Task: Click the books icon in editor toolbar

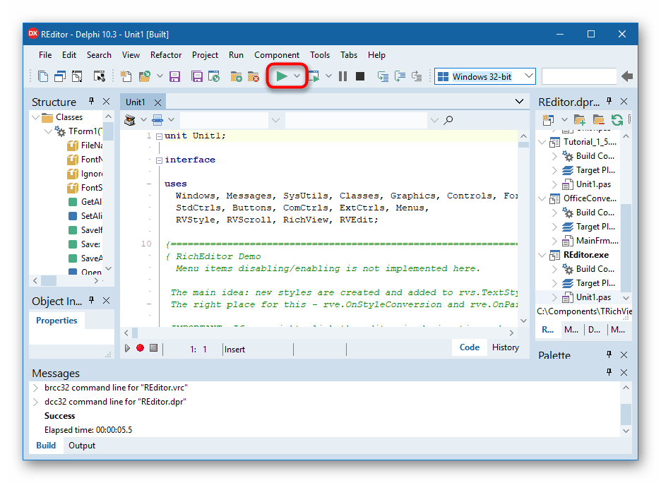Action: pyautogui.click(x=130, y=120)
